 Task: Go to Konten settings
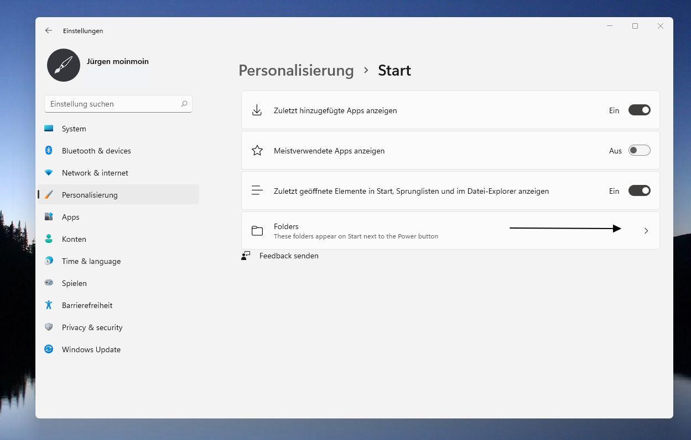click(x=74, y=239)
